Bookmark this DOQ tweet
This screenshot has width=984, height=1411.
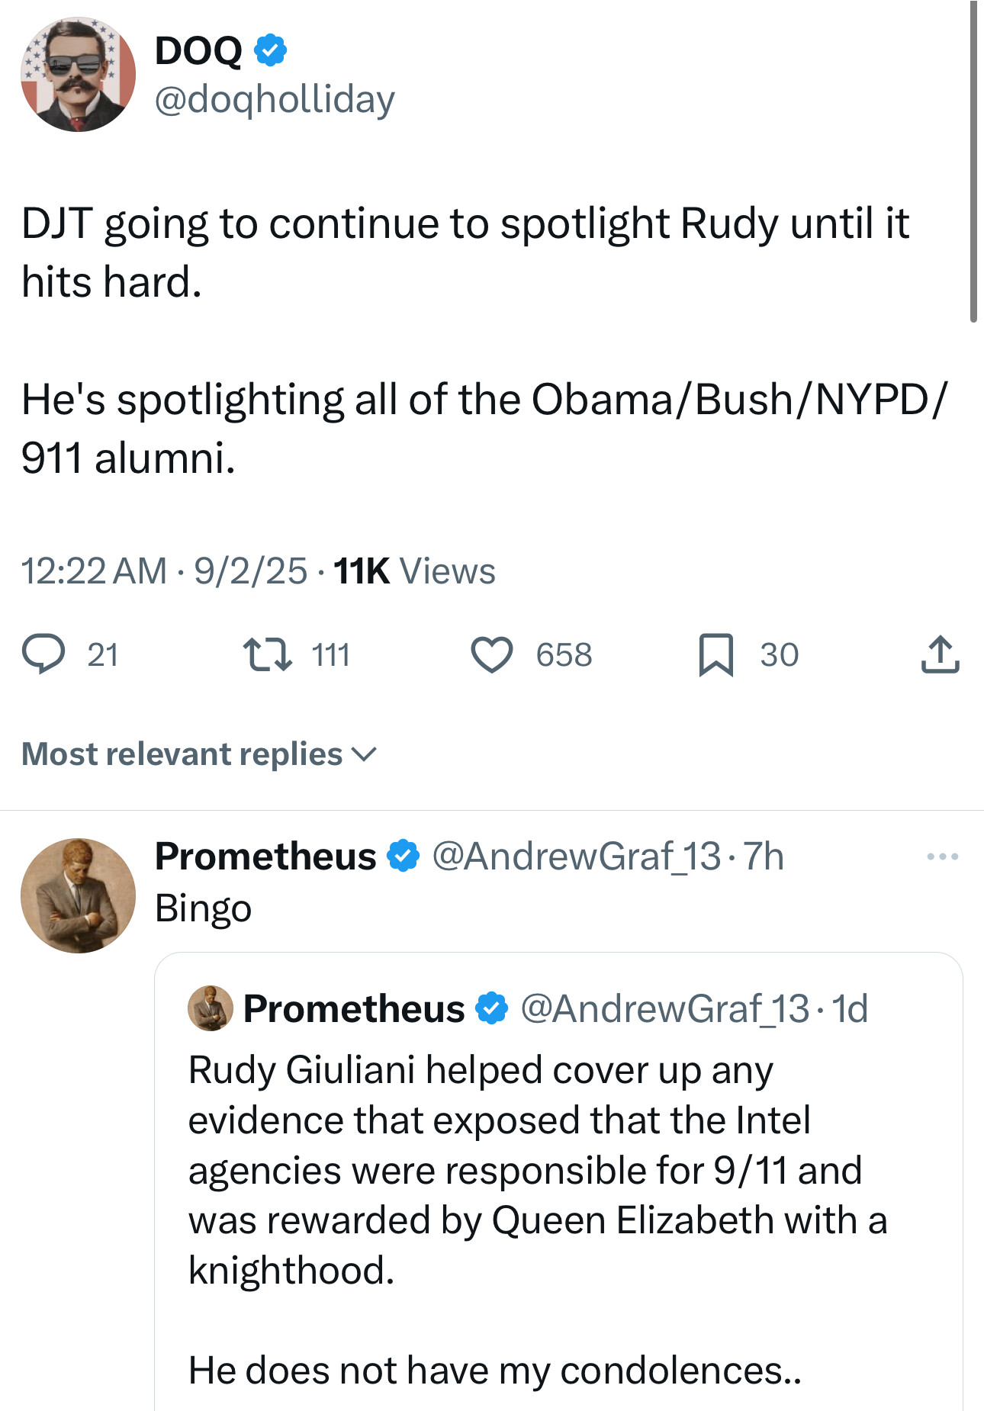715,655
